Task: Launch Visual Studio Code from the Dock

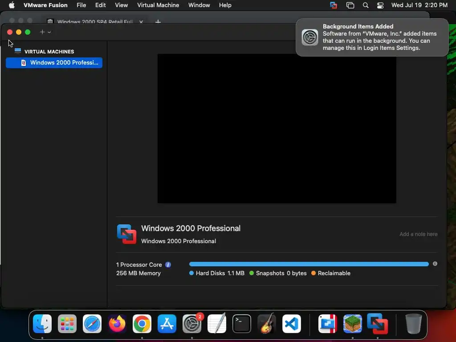Action: pyautogui.click(x=291, y=324)
